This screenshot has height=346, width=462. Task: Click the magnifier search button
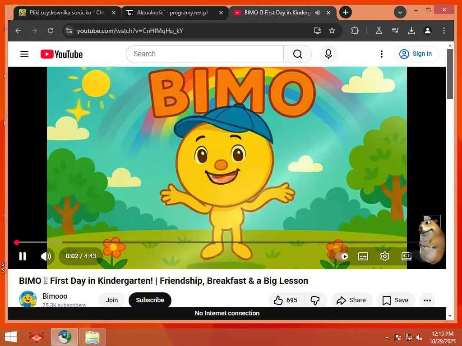(298, 54)
